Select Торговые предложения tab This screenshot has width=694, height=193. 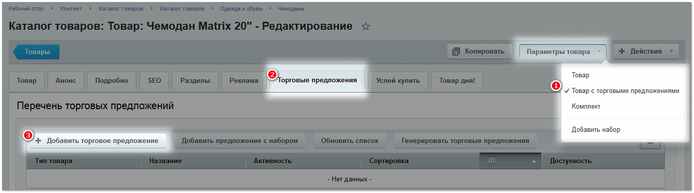pos(317,80)
